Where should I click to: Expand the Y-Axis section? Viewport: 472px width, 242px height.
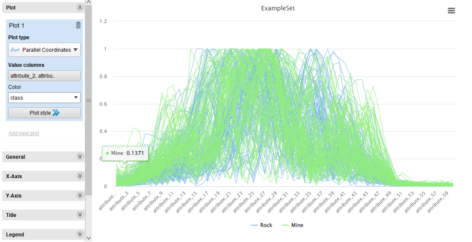point(80,195)
